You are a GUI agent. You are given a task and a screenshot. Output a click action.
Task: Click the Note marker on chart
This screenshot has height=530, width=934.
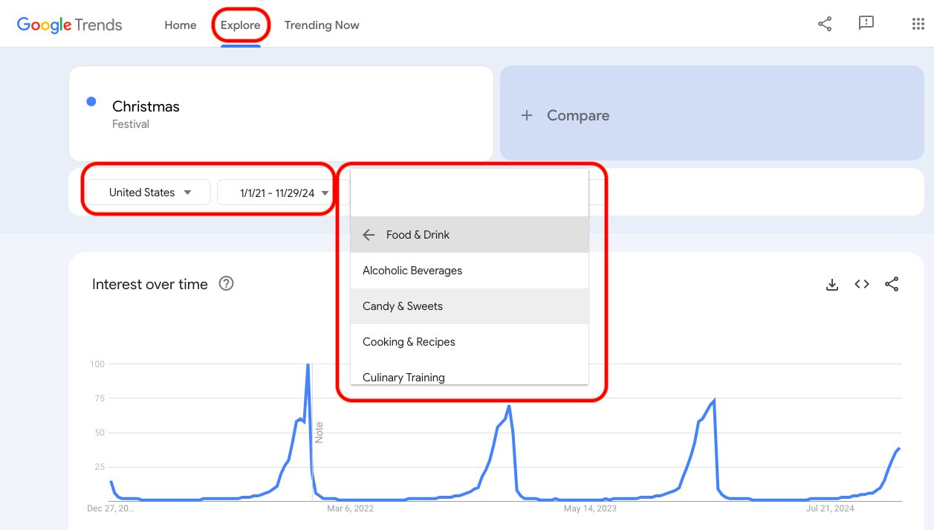(319, 432)
